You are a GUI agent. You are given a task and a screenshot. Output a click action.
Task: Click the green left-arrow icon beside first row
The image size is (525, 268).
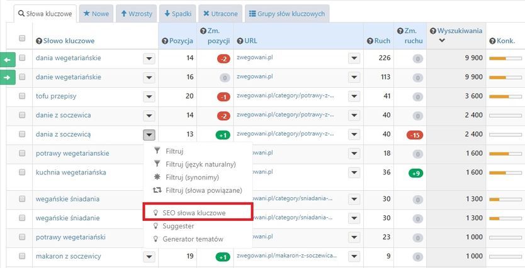7,59
